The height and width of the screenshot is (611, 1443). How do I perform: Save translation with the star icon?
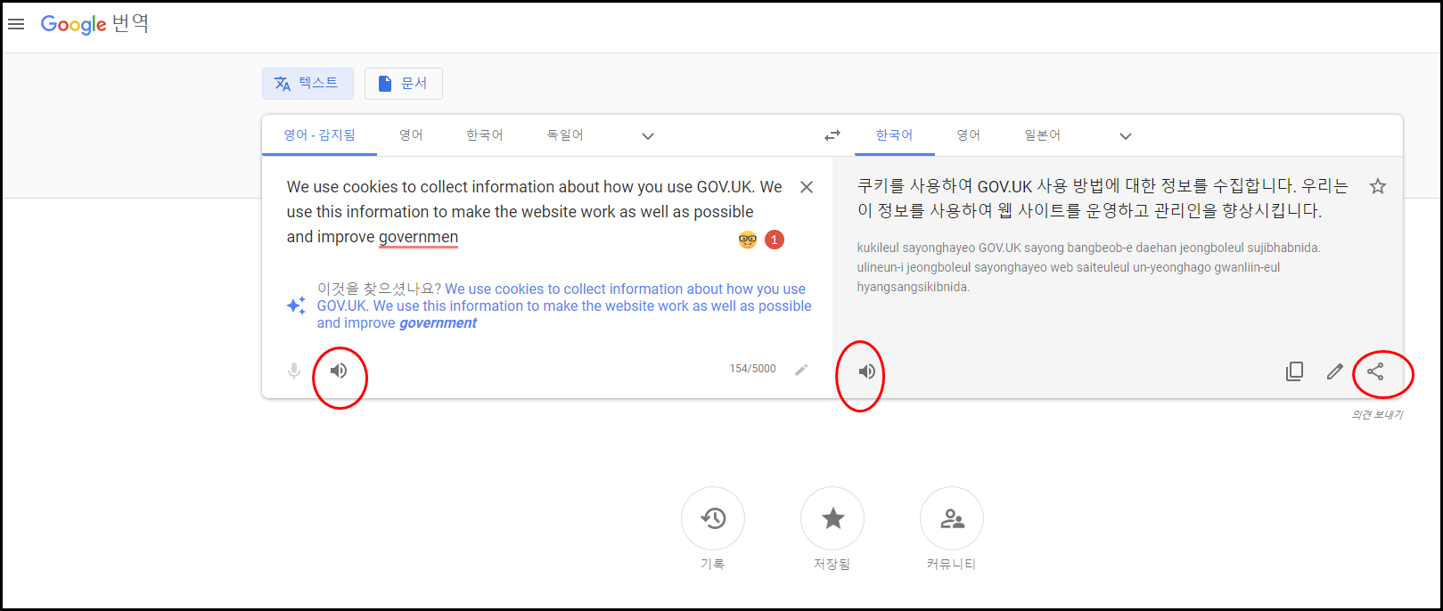click(1378, 186)
